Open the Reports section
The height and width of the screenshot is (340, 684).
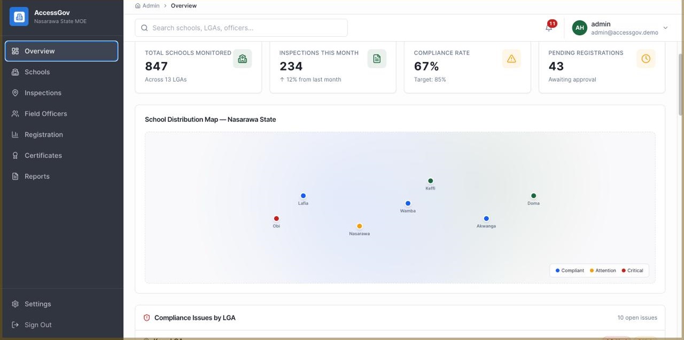61,176
